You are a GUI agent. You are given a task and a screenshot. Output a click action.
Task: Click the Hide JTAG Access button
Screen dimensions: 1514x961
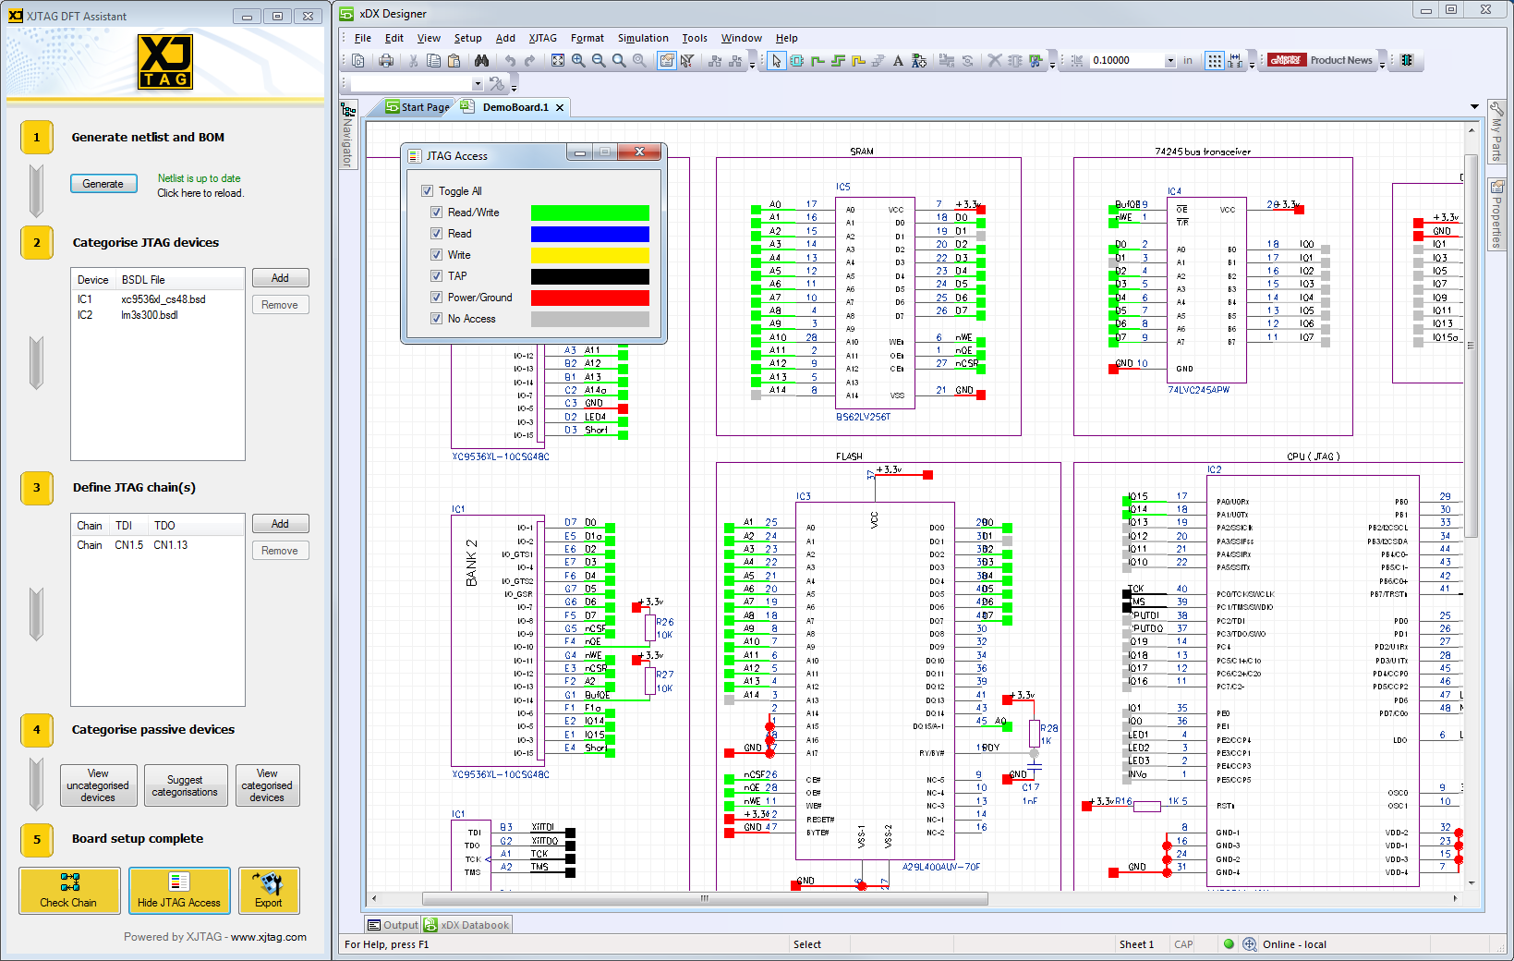tap(179, 891)
